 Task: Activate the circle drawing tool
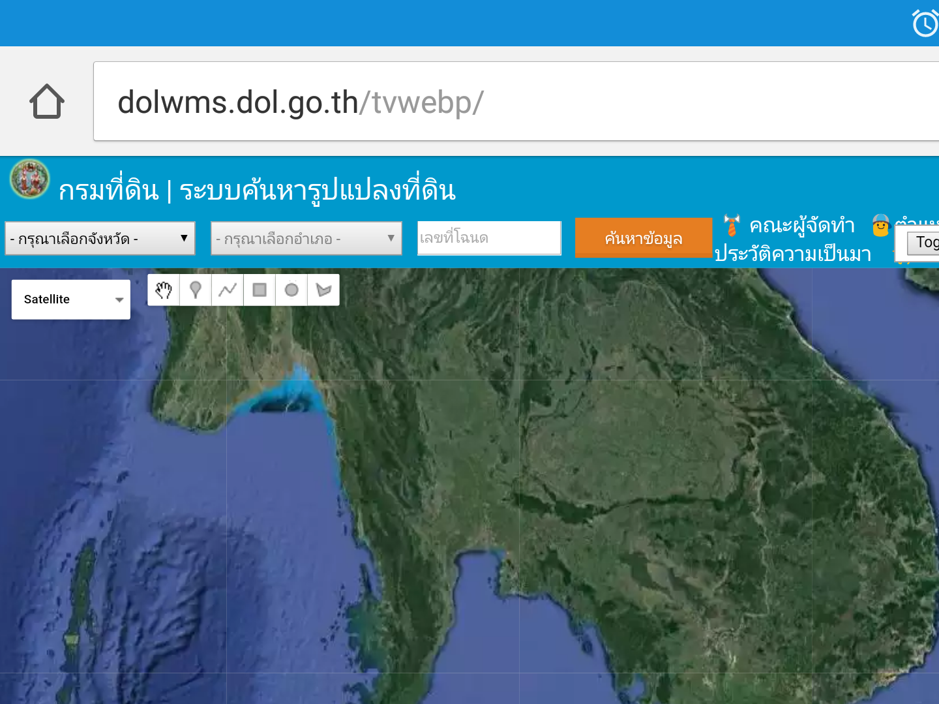(x=291, y=290)
